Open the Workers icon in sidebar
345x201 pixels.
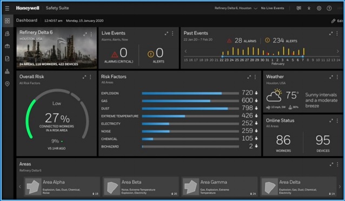pos(7,33)
